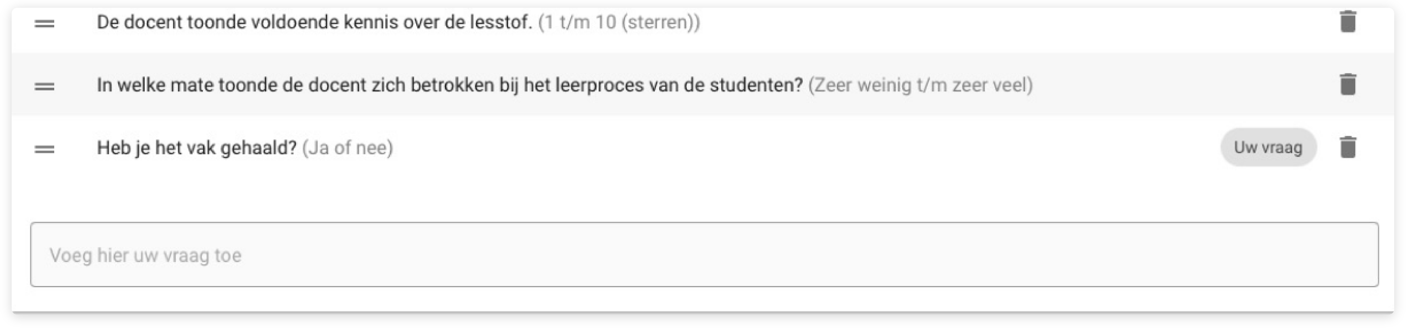Click the '(Zeer weinig t/m zeer veel)' answer type
The width and height of the screenshot is (1407, 328).
point(920,85)
